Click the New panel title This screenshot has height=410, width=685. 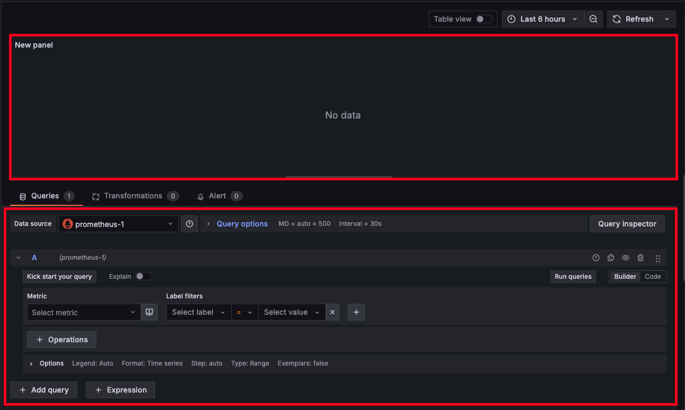click(34, 45)
